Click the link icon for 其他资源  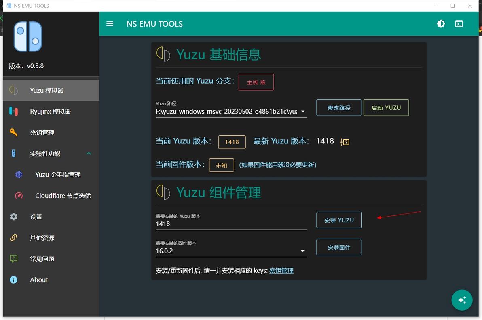coord(13,238)
